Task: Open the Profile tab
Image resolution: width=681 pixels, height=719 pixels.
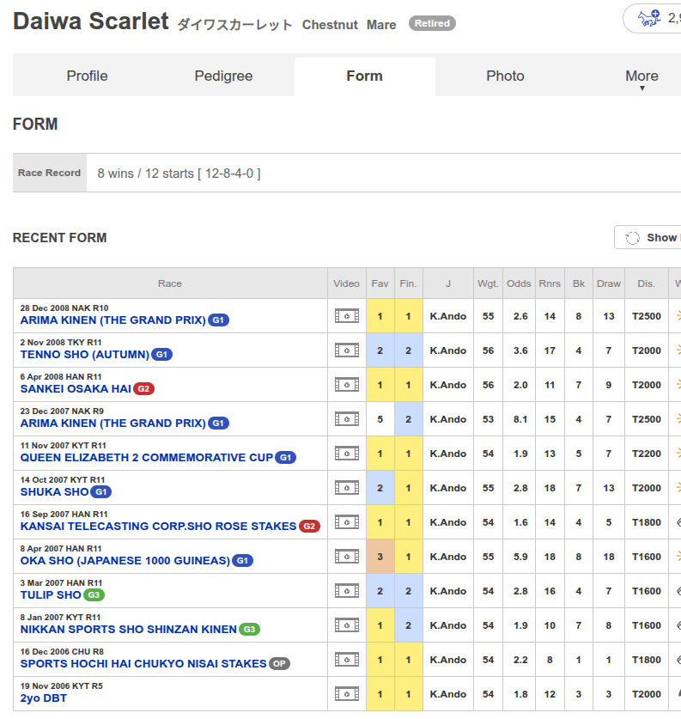Action: click(x=87, y=76)
